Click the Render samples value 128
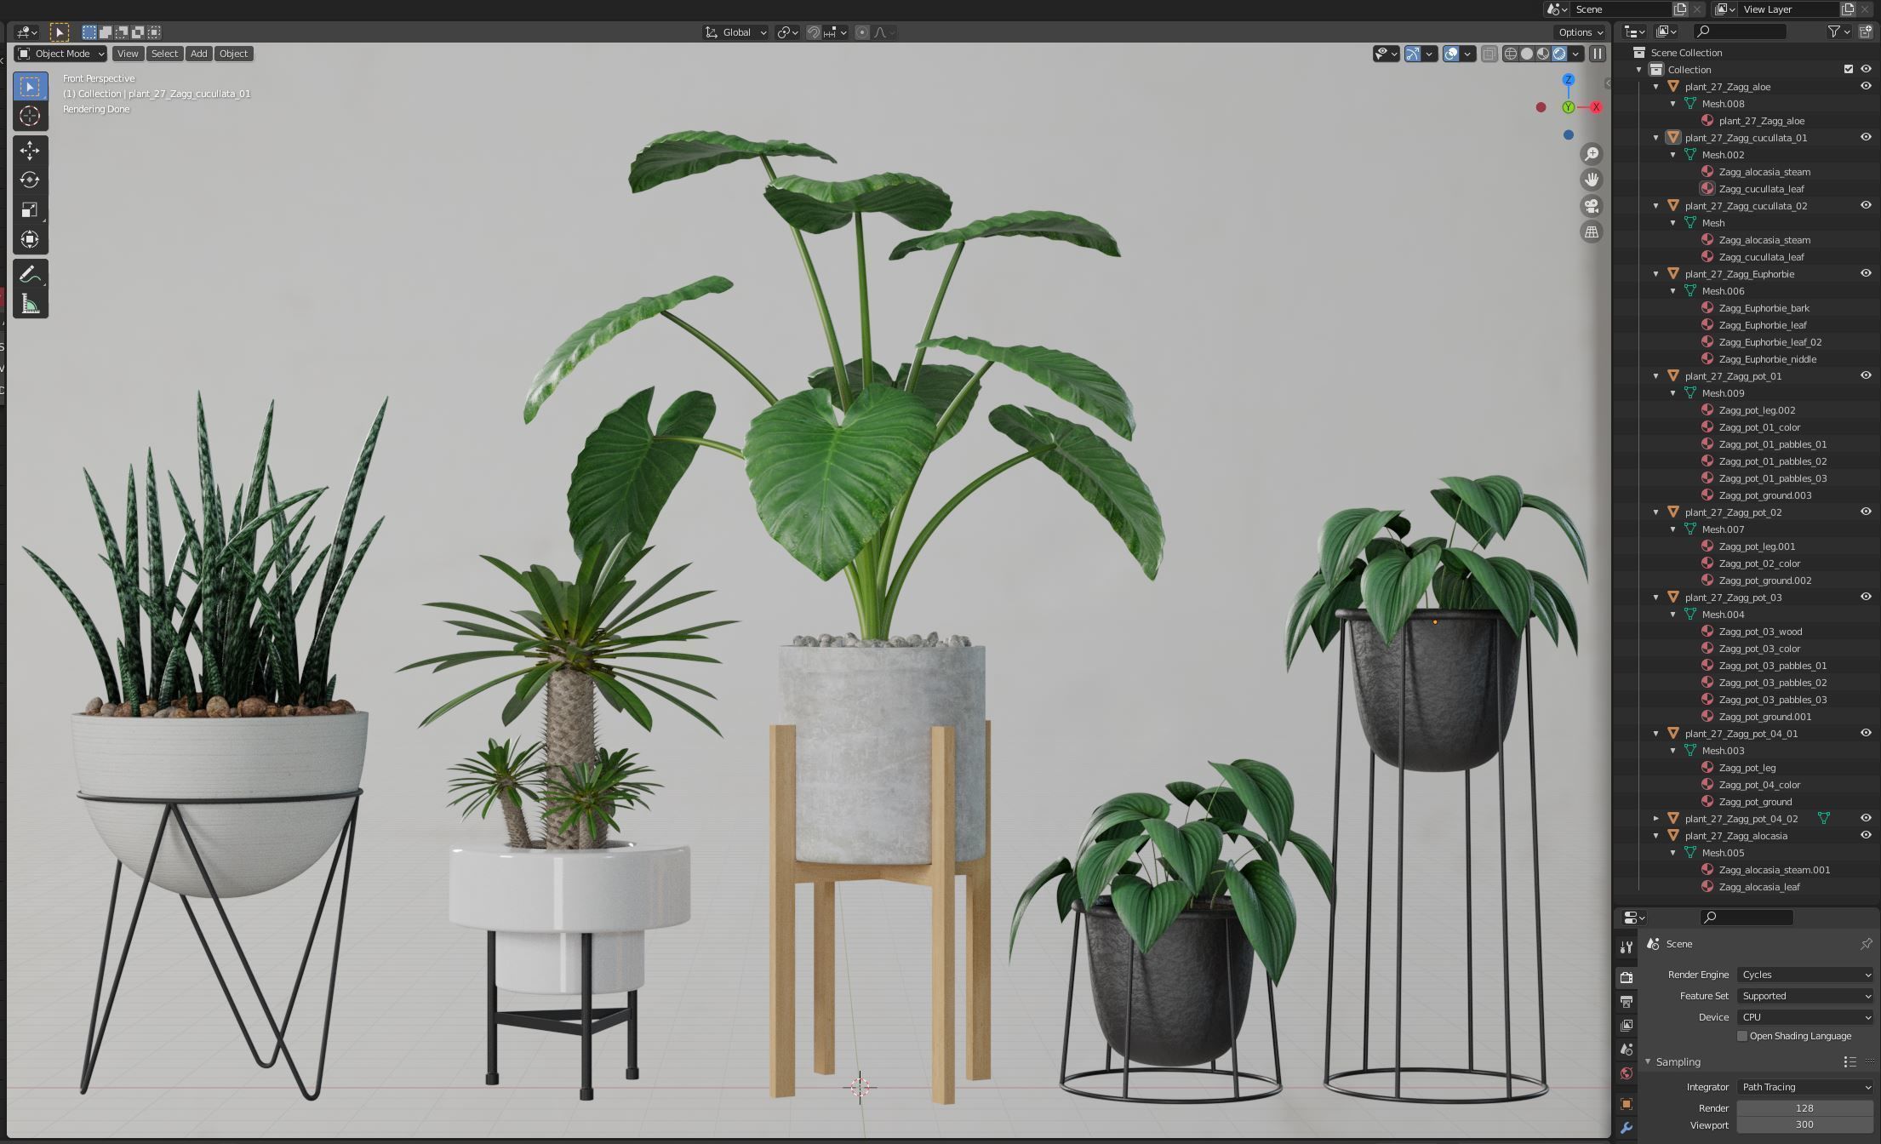 click(1804, 1108)
